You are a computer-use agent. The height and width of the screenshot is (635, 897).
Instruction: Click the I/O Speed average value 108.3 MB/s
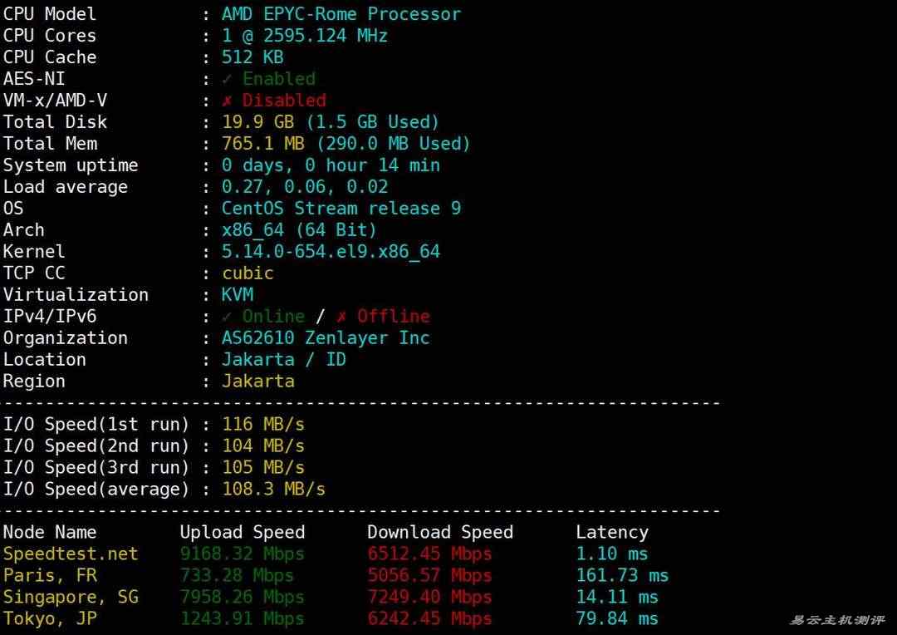(x=273, y=490)
